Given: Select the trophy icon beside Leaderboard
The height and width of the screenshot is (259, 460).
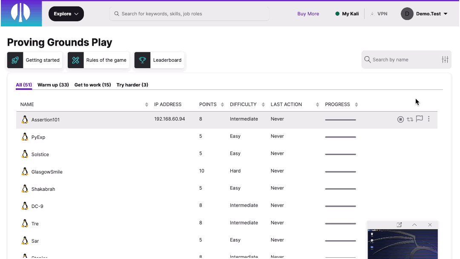Looking at the screenshot, I should pyautogui.click(x=142, y=60).
